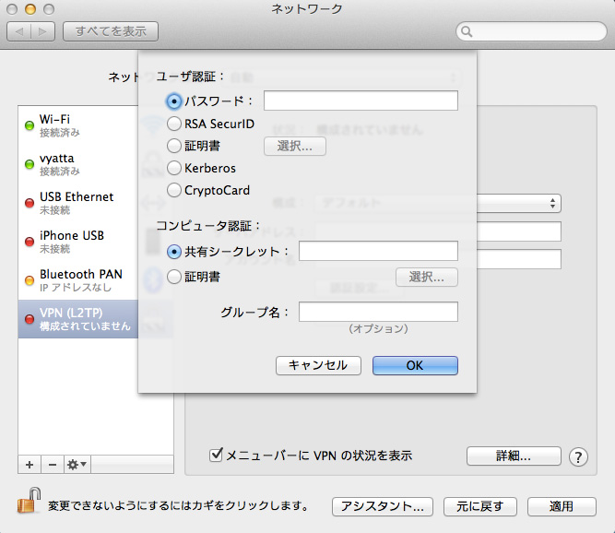Screen dimensions: 615x533
Task: Click the キャンセル cancel button
Action: tap(318, 365)
